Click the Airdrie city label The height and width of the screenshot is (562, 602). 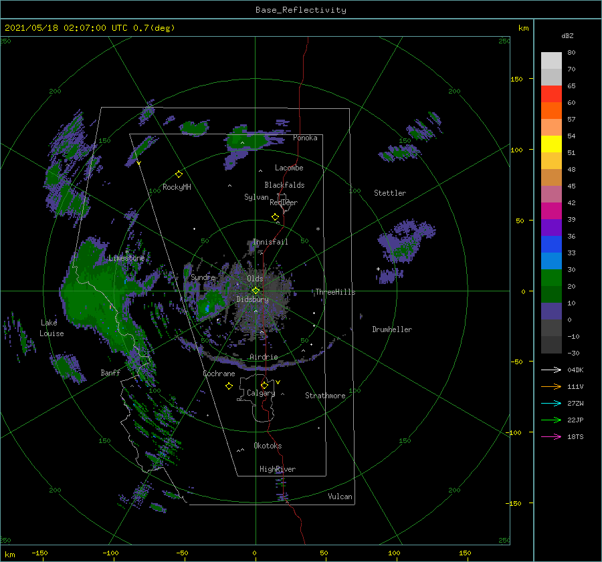264,357
